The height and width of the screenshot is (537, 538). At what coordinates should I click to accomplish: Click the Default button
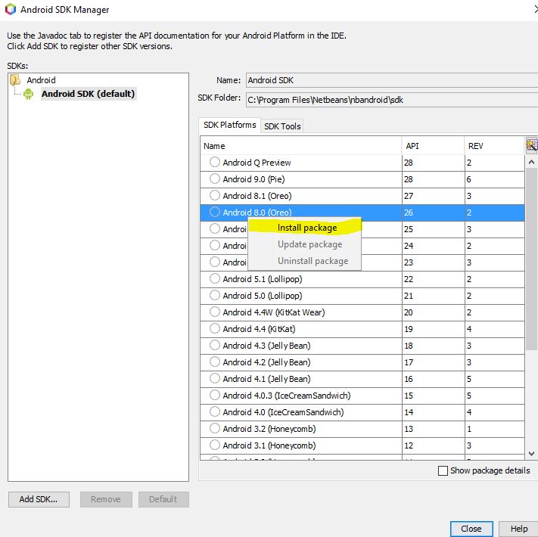[163, 499]
